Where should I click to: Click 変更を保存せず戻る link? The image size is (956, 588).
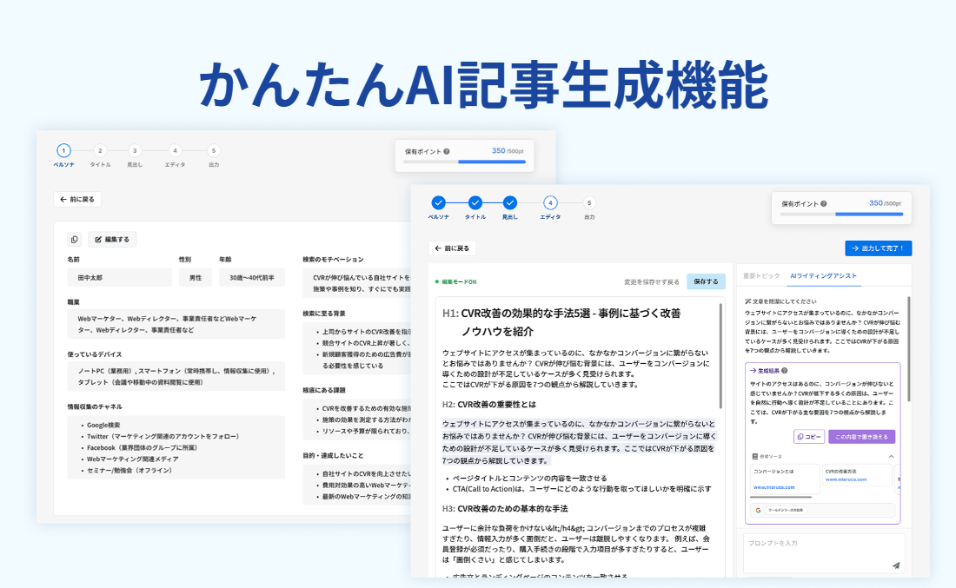651,282
